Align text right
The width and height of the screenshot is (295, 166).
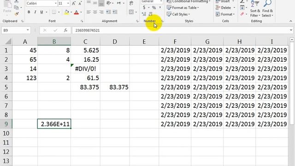(x=101, y=12)
